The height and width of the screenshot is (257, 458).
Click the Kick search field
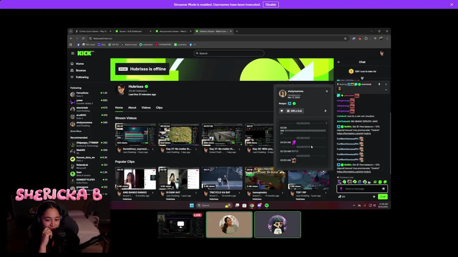point(229,53)
